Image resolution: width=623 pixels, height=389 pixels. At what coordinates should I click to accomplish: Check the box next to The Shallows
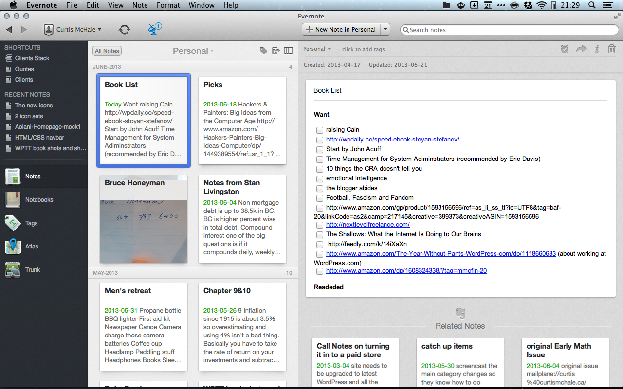click(320, 234)
